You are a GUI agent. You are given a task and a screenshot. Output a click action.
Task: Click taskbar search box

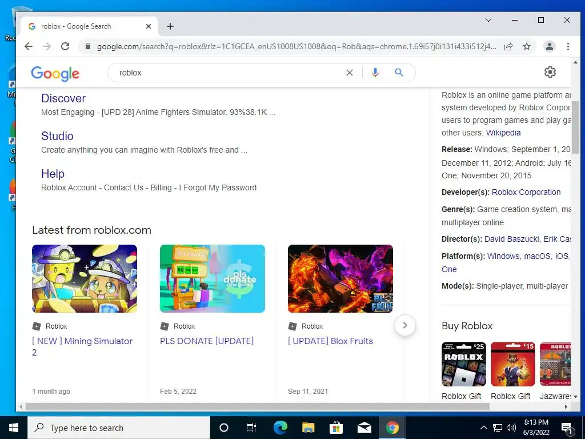pyautogui.click(x=119, y=428)
